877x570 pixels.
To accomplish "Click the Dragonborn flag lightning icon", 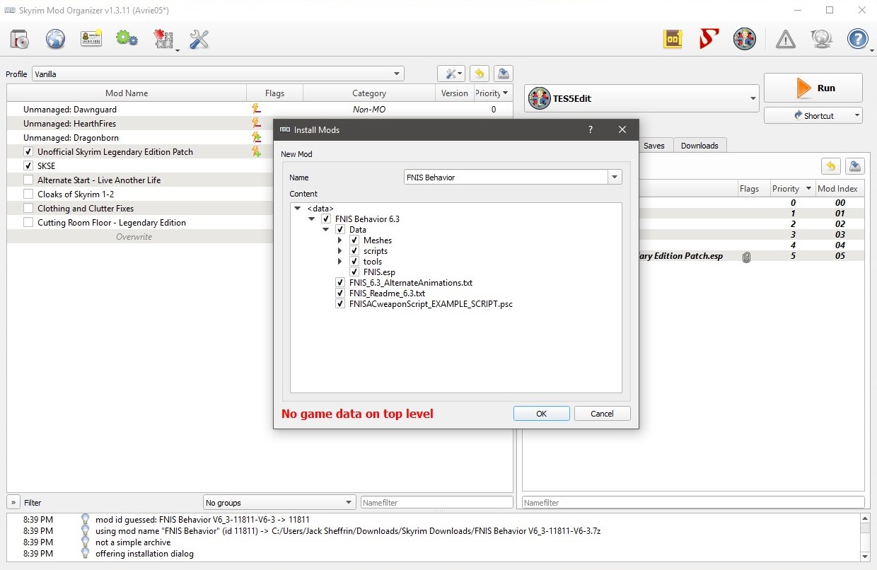I will [x=256, y=137].
